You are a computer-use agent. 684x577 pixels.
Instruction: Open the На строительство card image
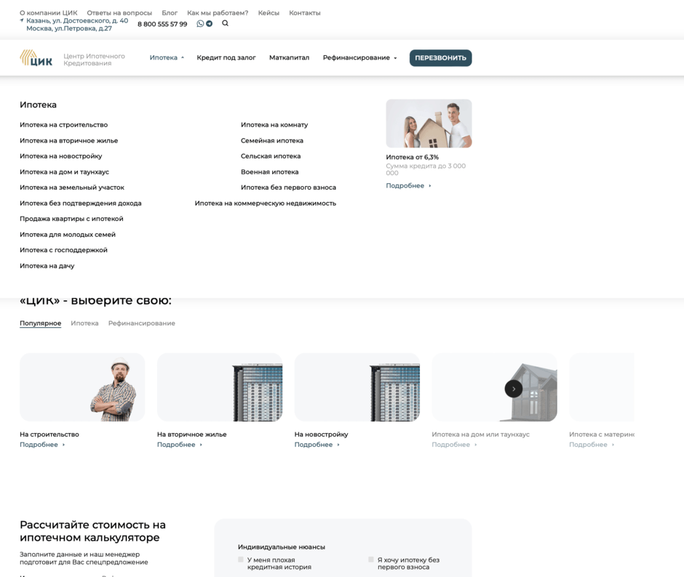(82, 387)
